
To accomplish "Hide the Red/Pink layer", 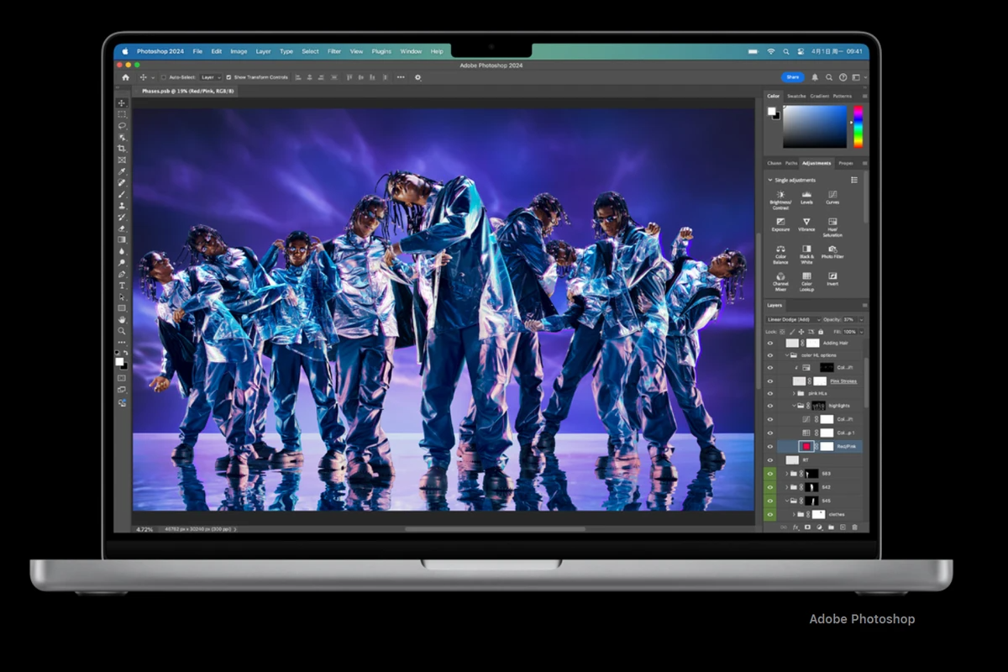I will click(770, 446).
